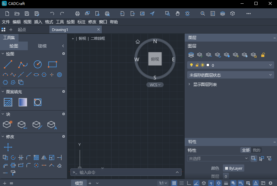Switch to the 起点 tab
The image size is (277, 186).
tap(22, 30)
